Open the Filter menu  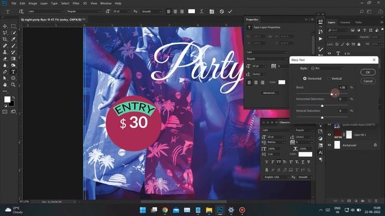click(76, 4)
